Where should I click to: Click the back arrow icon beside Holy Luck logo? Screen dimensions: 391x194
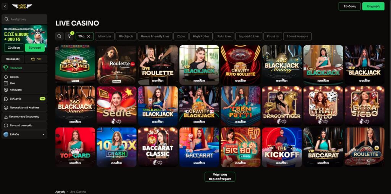coord(5,6)
